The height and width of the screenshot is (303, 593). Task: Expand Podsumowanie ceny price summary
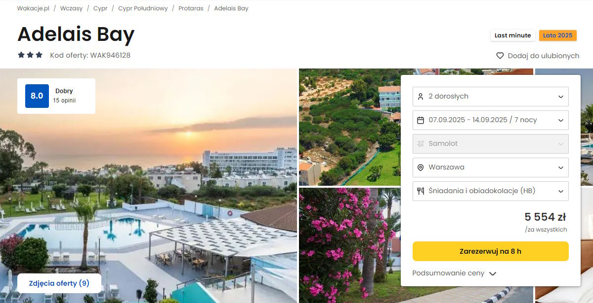(454, 273)
